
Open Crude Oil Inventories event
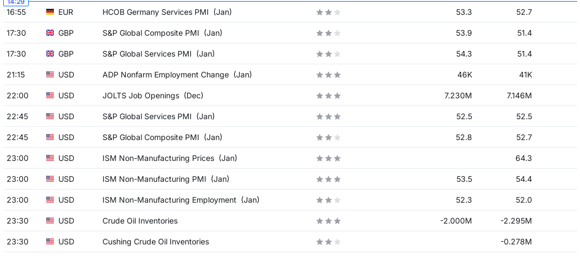click(x=140, y=221)
